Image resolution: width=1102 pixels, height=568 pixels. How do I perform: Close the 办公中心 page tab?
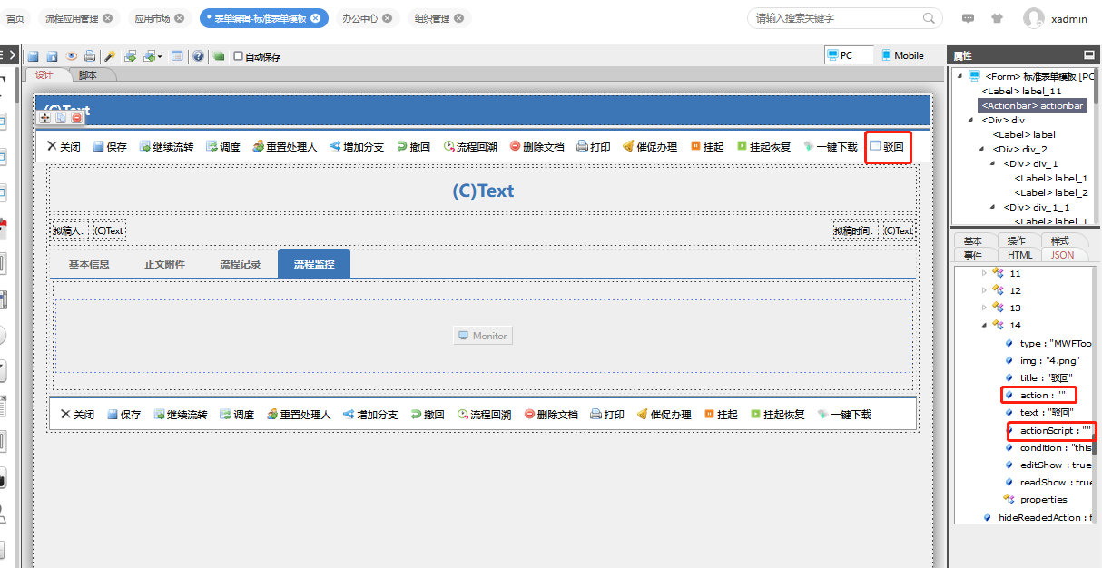click(x=387, y=18)
